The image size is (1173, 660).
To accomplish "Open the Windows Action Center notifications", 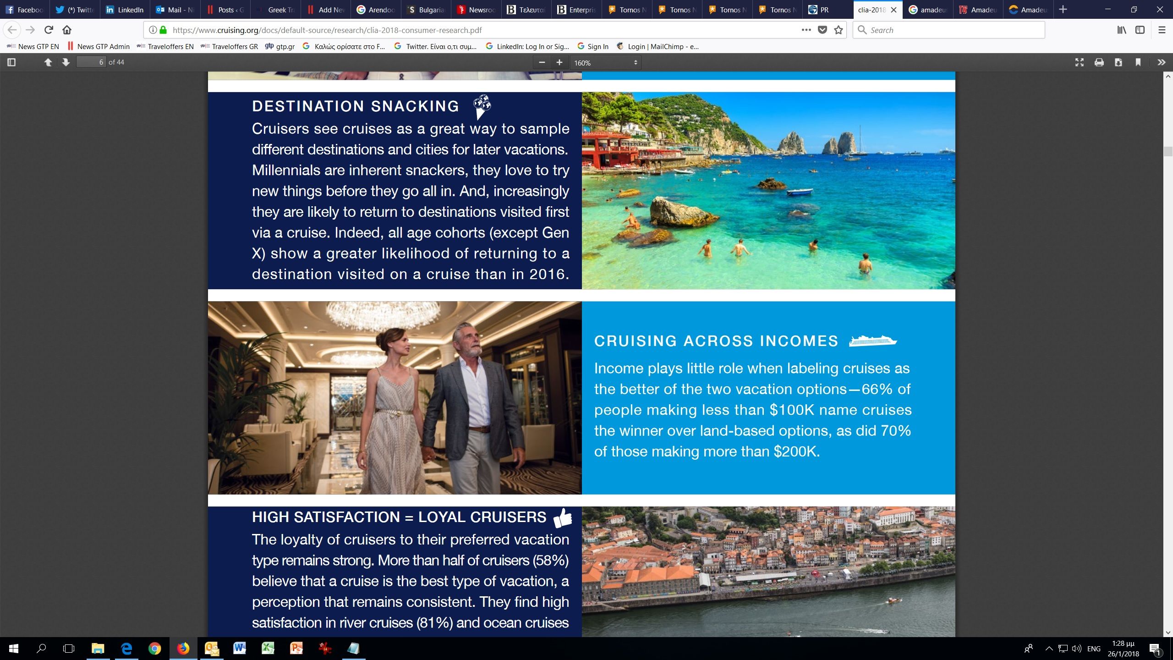I will 1155,649.
